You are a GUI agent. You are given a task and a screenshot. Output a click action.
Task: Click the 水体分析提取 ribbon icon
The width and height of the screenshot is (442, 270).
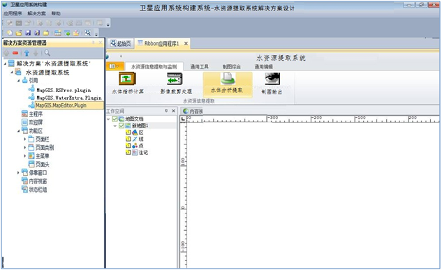tap(228, 79)
